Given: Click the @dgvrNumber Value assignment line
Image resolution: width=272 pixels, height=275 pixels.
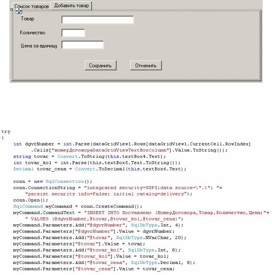Looking at the screenshot, I should pyautogui.click(x=94, y=231).
